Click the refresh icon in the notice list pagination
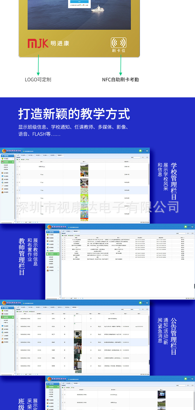Viewport: 195px width, 410px height. [x=83, y=298]
